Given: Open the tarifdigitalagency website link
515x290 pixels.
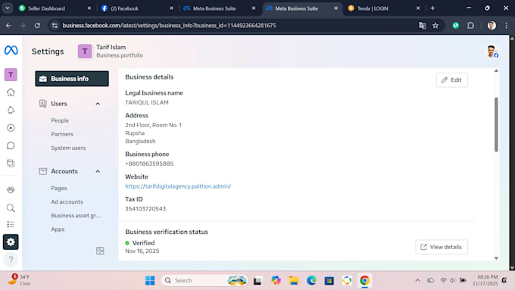Looking at the screenshot, I should pyautogui.click(x=178, y=186).
